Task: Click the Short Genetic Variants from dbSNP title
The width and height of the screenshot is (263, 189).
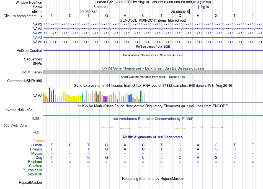Action: click(x=153, y=77)
